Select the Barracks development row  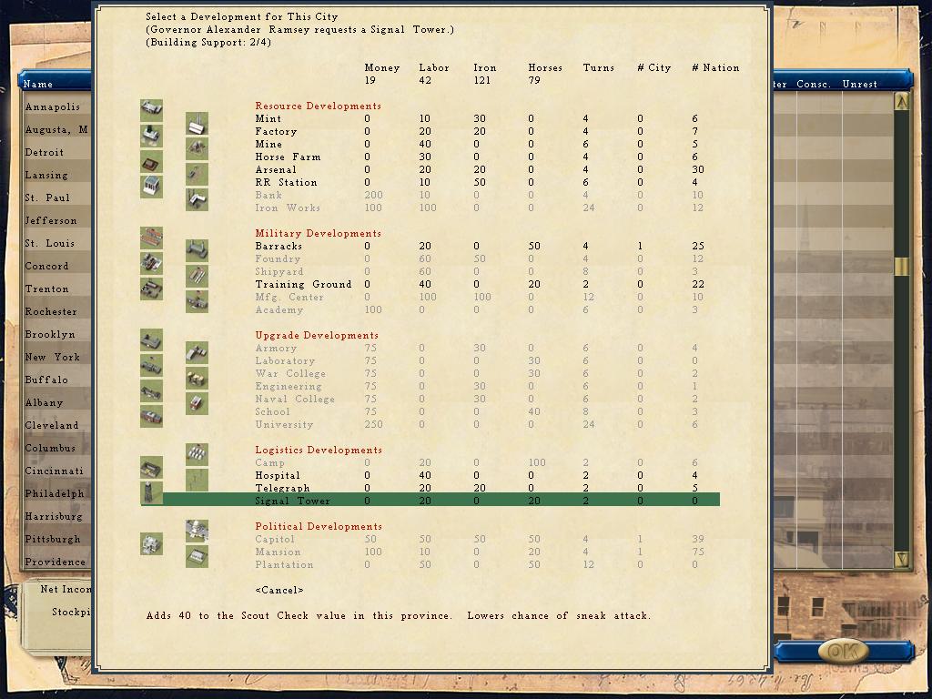(x=430, y=246)
